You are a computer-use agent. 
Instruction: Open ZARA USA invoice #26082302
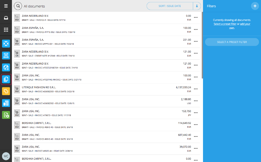(x=107, y=101)
